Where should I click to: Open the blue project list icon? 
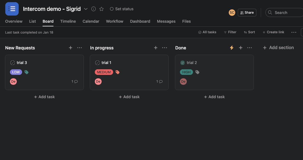tap(12, 9)
